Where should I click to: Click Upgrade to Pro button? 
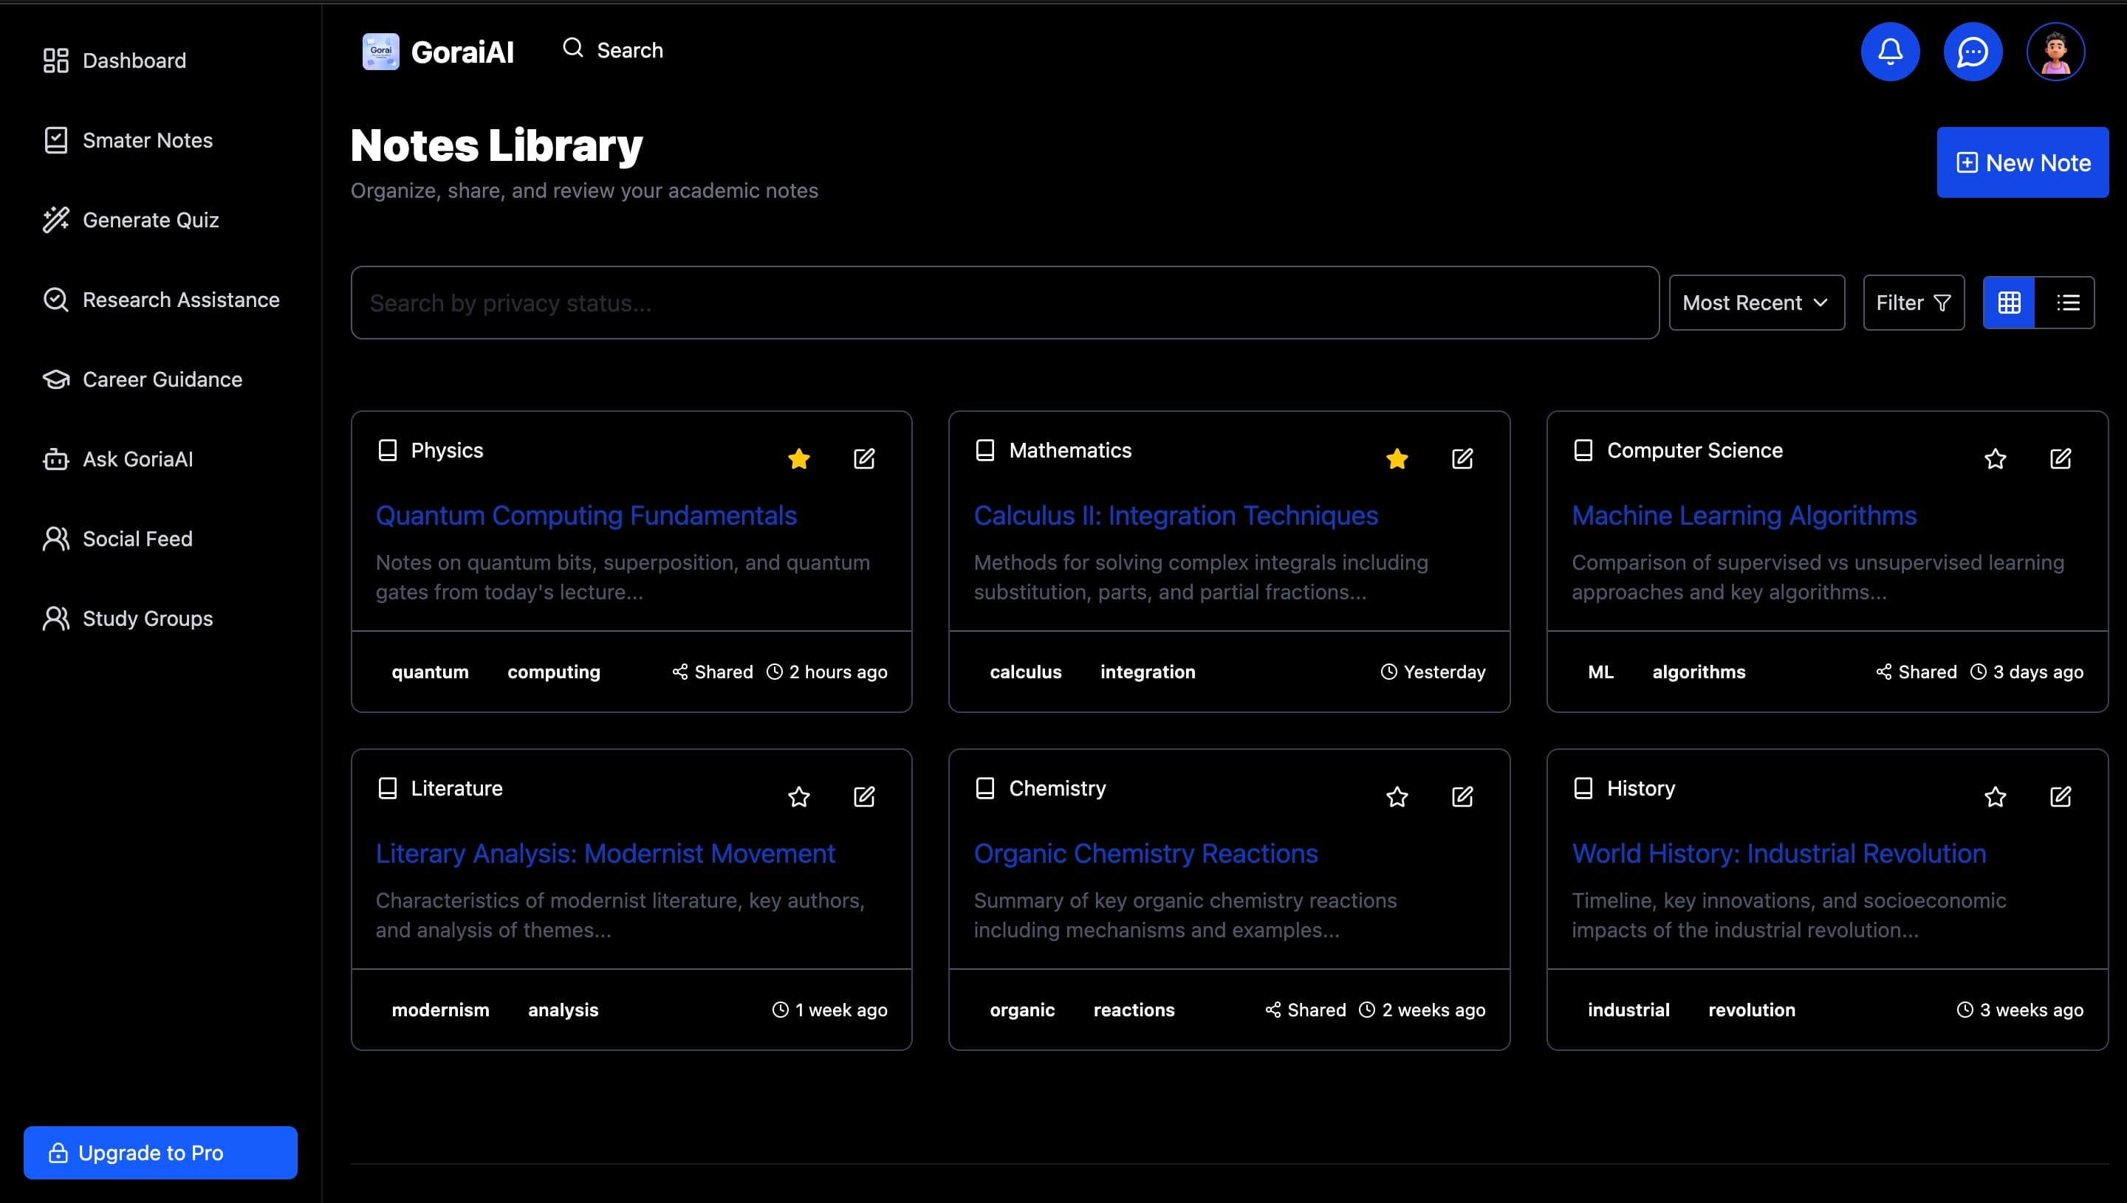(160, 1152)
